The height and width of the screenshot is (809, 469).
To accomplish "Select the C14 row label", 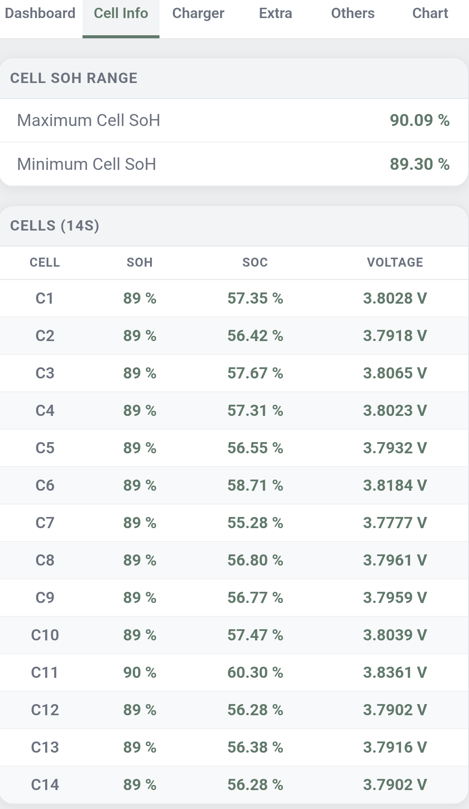I will [x=45, y=785].
